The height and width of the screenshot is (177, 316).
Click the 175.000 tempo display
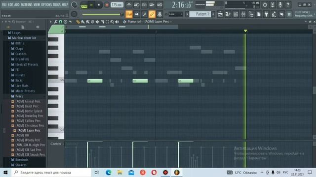pyautogui.click(x=117, y=4)
